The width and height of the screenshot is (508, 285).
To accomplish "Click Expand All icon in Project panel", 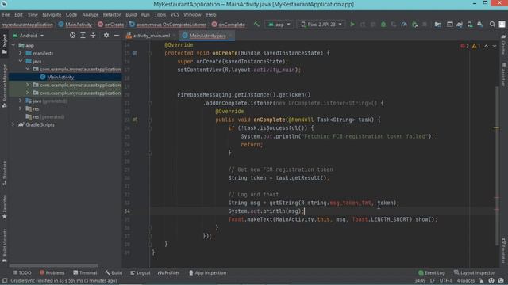I will 83,35.
